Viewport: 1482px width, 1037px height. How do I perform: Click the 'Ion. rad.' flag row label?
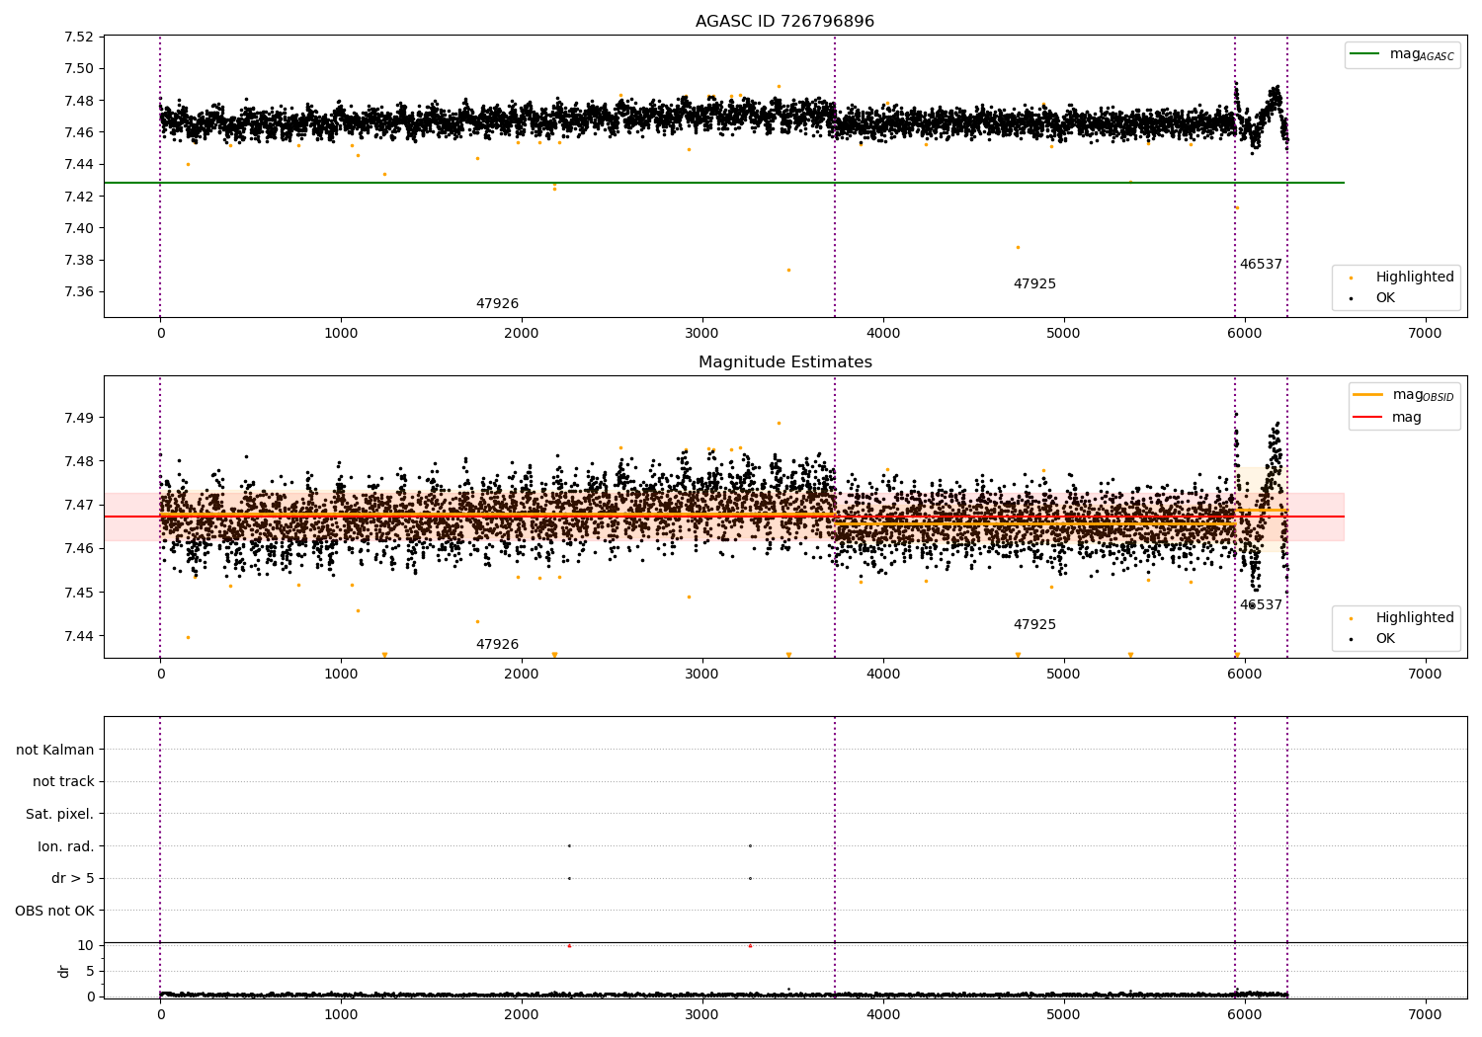point(66,846)
